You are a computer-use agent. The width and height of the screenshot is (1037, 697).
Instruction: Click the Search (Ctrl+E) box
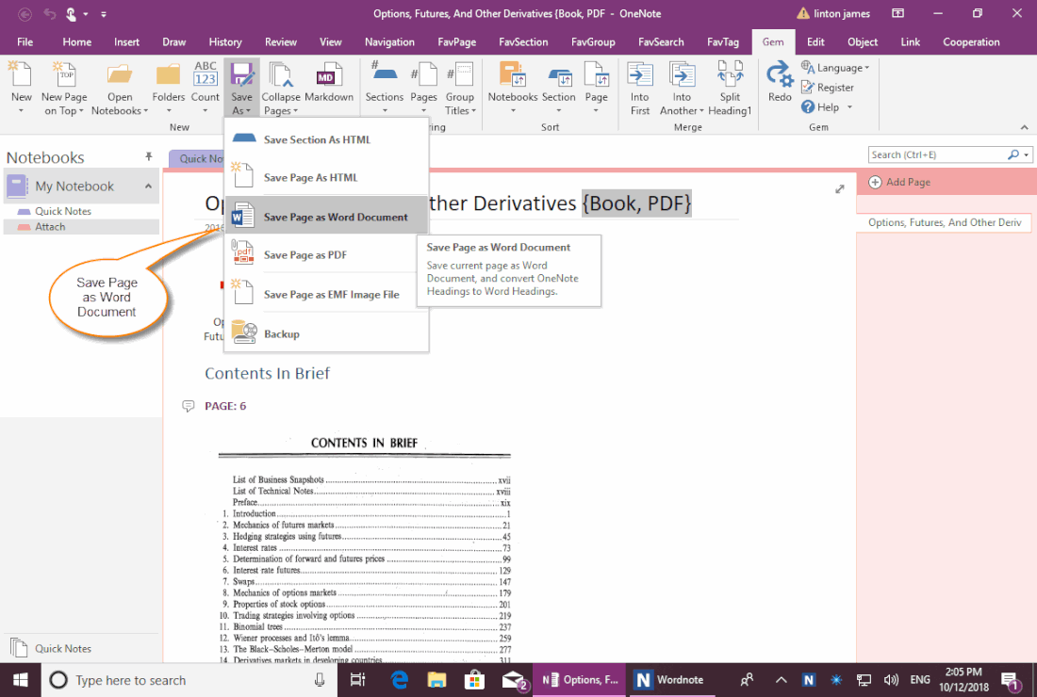937,154
